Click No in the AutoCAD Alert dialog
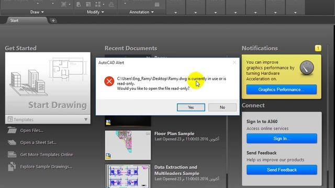 [x=222, y=107]
